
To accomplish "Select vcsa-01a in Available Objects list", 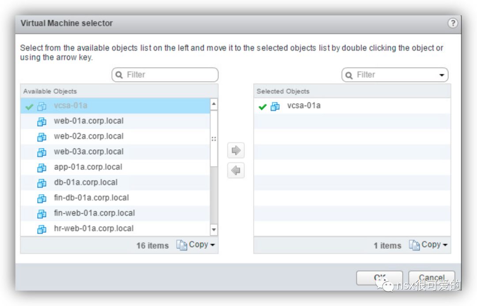I will 115,106.
